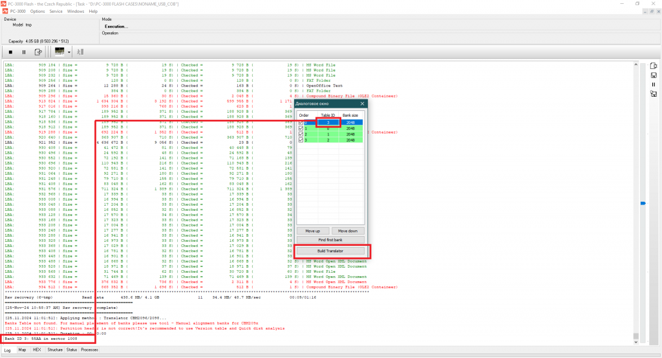Uncheck the Order 0 row checkbox
Image resolution: width=662 pixels, height=358 pixels.
click(x=301, y=122)
